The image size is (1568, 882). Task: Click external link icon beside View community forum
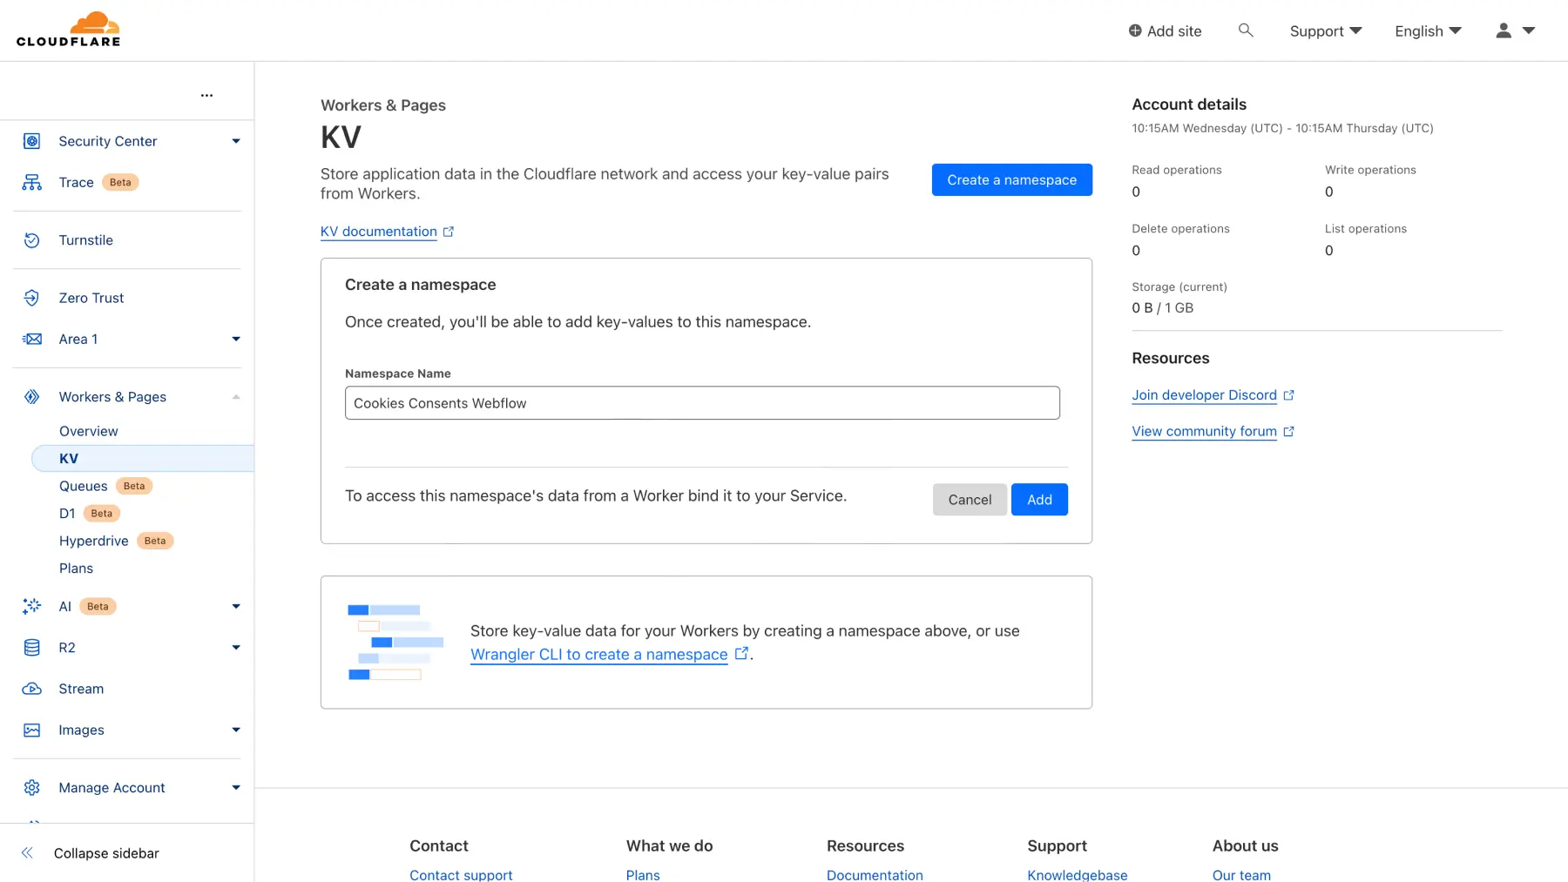(1289, 432)
